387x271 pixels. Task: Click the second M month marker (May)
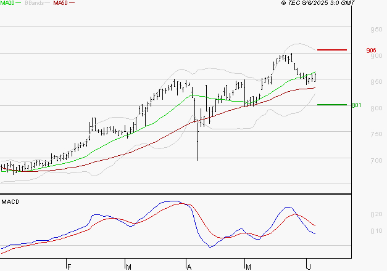[248, 267]
